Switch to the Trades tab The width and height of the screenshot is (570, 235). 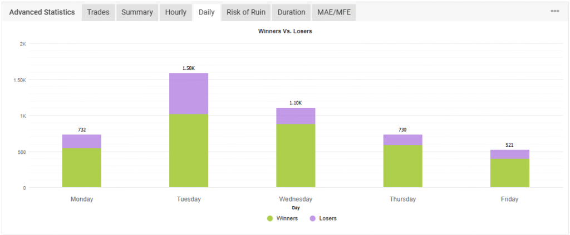[98, 12]
